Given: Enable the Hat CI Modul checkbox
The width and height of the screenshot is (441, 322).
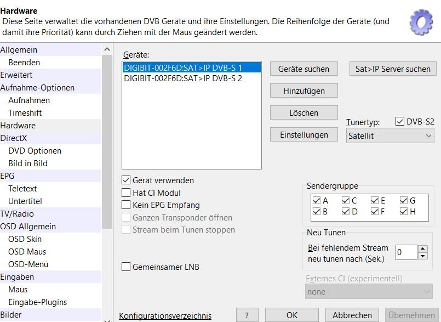Looking at the screenshot, I should click(126, 193).
